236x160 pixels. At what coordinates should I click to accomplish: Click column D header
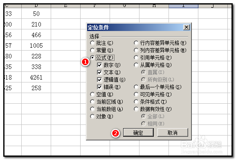pos(36,6)
